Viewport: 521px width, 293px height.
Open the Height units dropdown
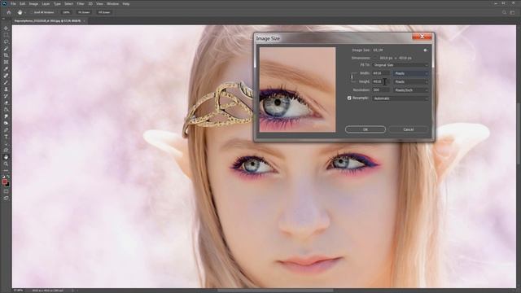tap(411, 81)
